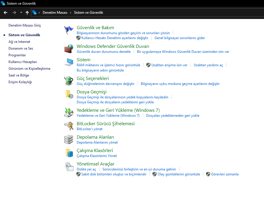Image resolution: width=264 pixels, height=197 pixels.
Task: Click Bilgisayarınızın durumunu gözden geçirin link
Action: click(123, 33)
